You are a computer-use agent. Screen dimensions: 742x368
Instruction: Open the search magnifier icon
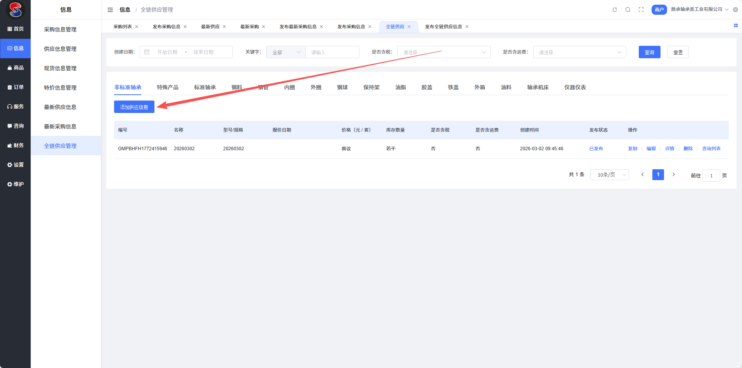click(x=628, y=10)
